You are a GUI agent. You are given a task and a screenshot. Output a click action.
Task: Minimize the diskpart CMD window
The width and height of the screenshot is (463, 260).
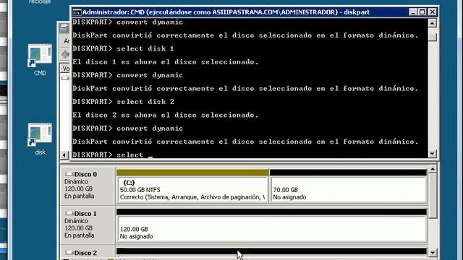(413, 12)
